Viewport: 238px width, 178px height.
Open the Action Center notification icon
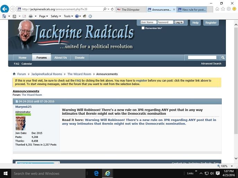[x=218, y=173]
